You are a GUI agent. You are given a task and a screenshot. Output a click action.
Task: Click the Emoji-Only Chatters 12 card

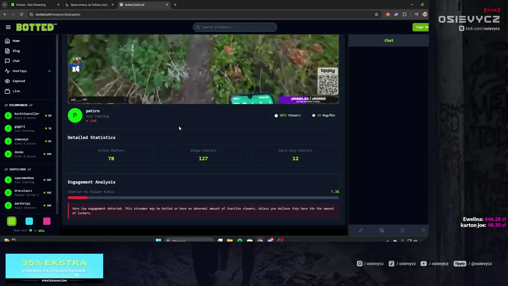tap(295, 155)
